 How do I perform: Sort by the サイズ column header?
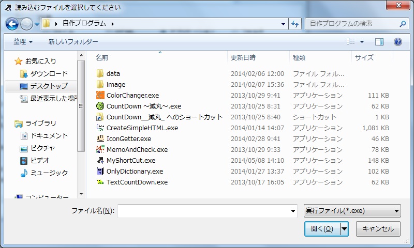pyautogui.click(x=364, y=57)
